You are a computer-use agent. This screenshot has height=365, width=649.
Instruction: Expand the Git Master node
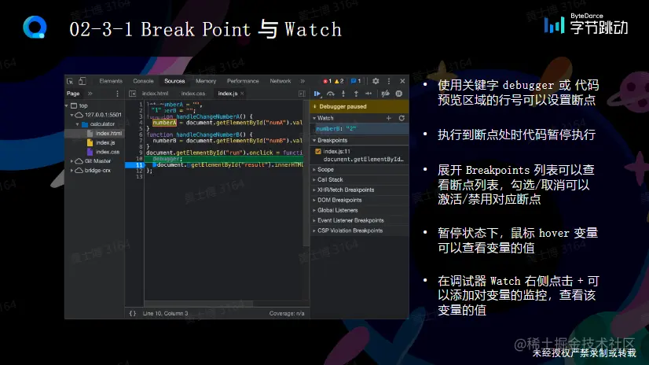click(71, 160)
